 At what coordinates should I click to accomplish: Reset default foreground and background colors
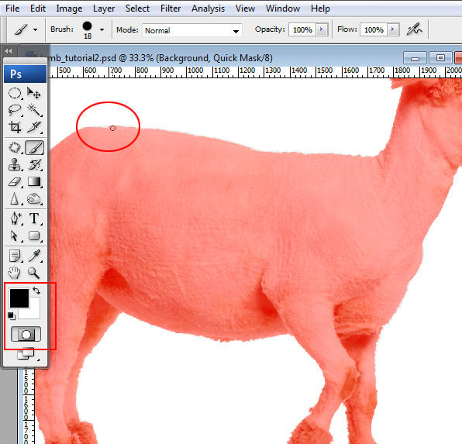pyautogui.click(x=11, y=316)
